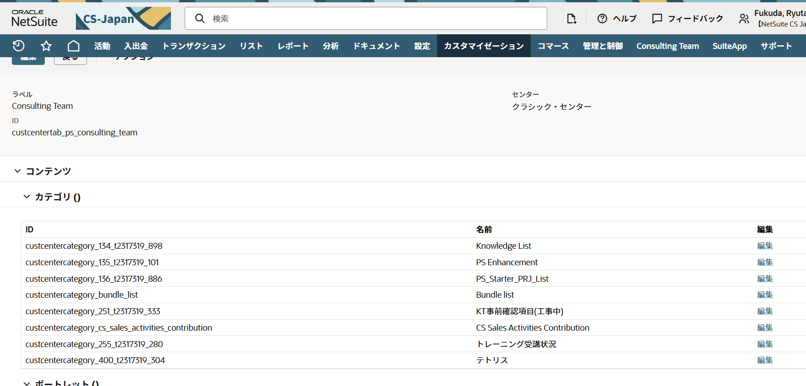Screen dimensions: 806x386
Task: Click the feedback speech bubble icon
Action: point(657,18)
